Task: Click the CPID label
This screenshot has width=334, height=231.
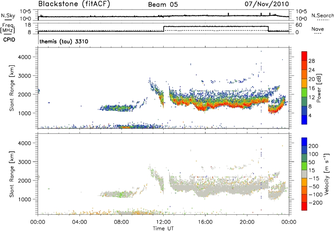Action: (9, 40)
